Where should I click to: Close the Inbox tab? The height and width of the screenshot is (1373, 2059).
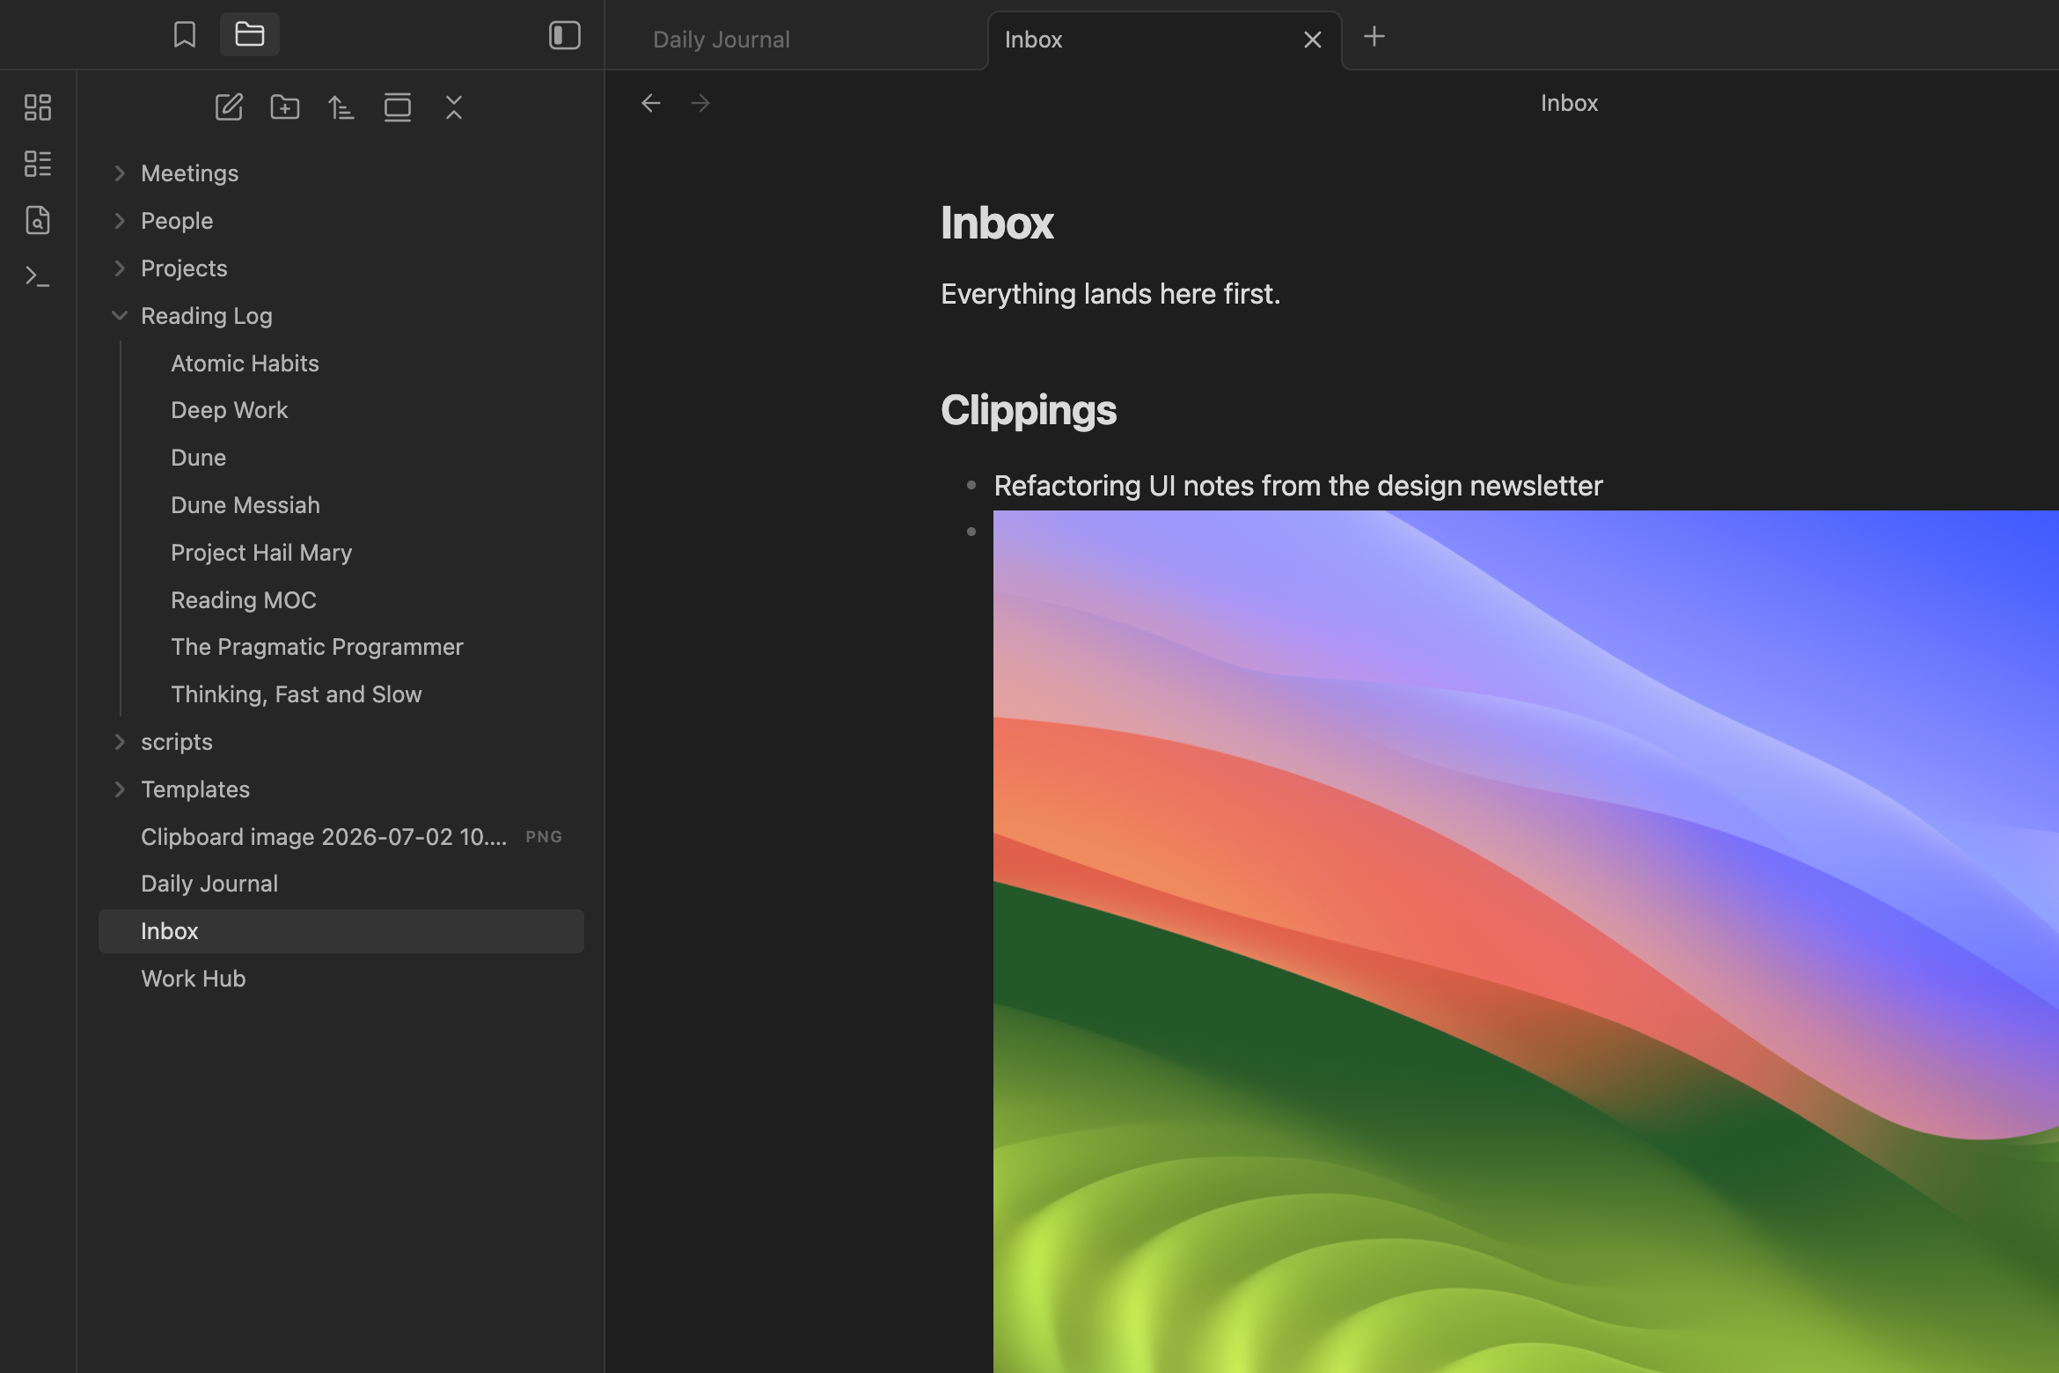pos(1312,40)
